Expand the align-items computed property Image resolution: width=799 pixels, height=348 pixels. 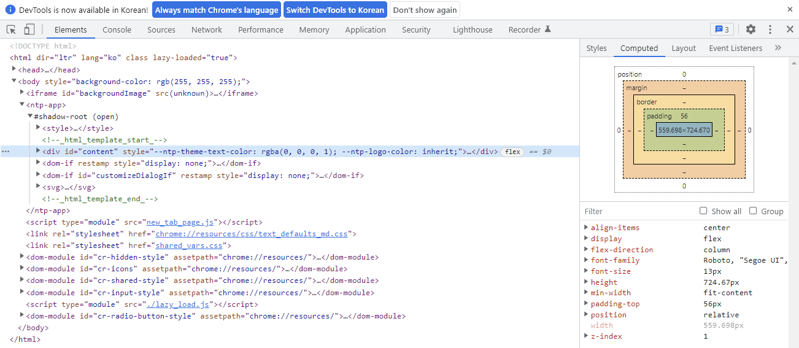pyautogui.click(x=585, y=227)
